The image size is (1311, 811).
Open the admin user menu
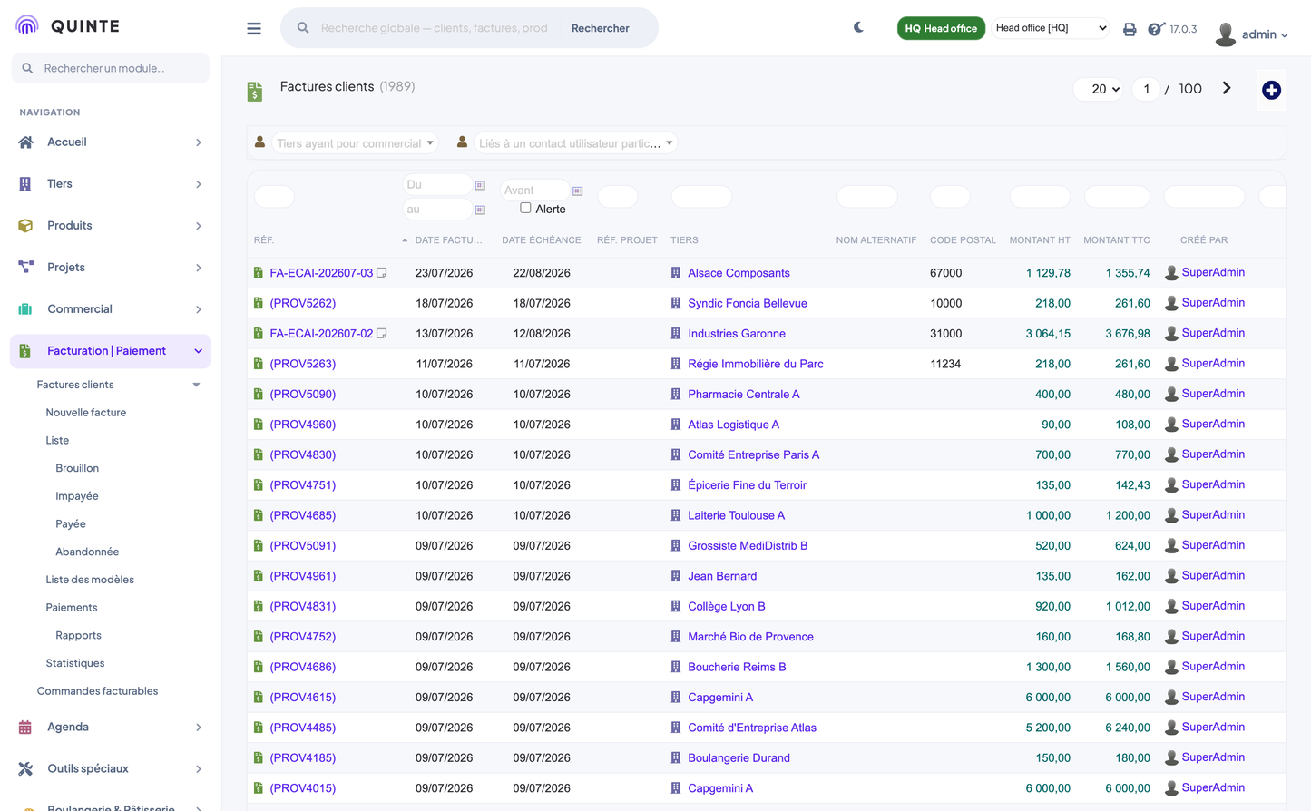(1265, 34)
